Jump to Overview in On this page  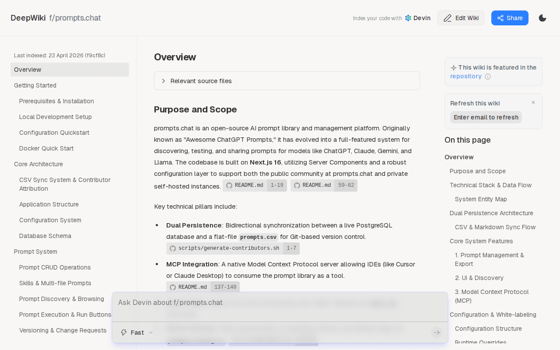coord(459,157)
